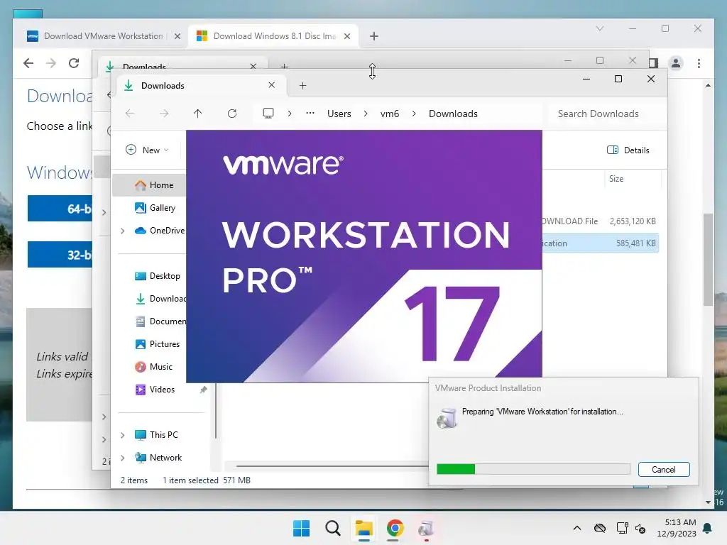The width and height of the screenshot is (727, 545).
Task: Click the 32-bit download button
Action: pyautogui.click(x=60, y=255)
